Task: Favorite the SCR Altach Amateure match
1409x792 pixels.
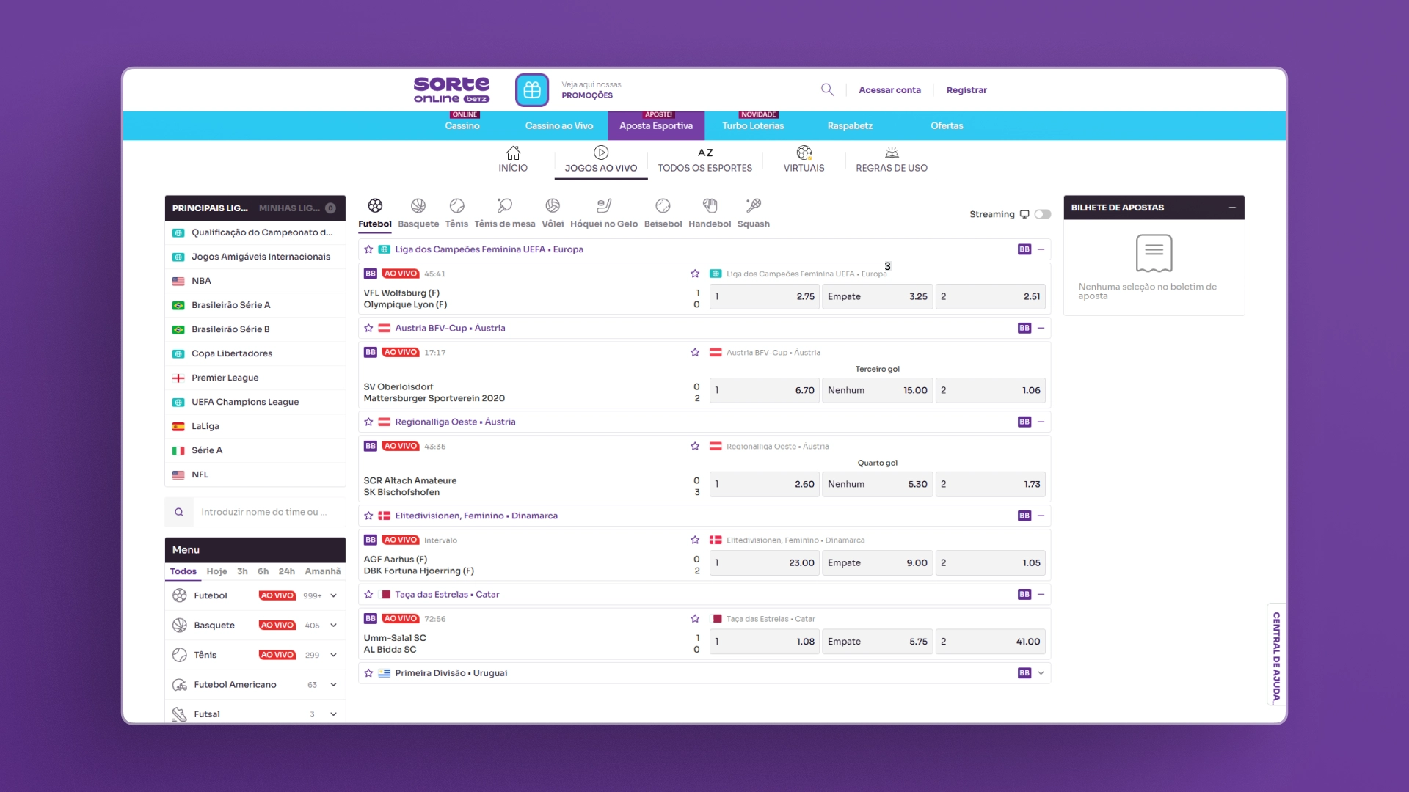Action: pyautogui.click(x=695, y=446)
